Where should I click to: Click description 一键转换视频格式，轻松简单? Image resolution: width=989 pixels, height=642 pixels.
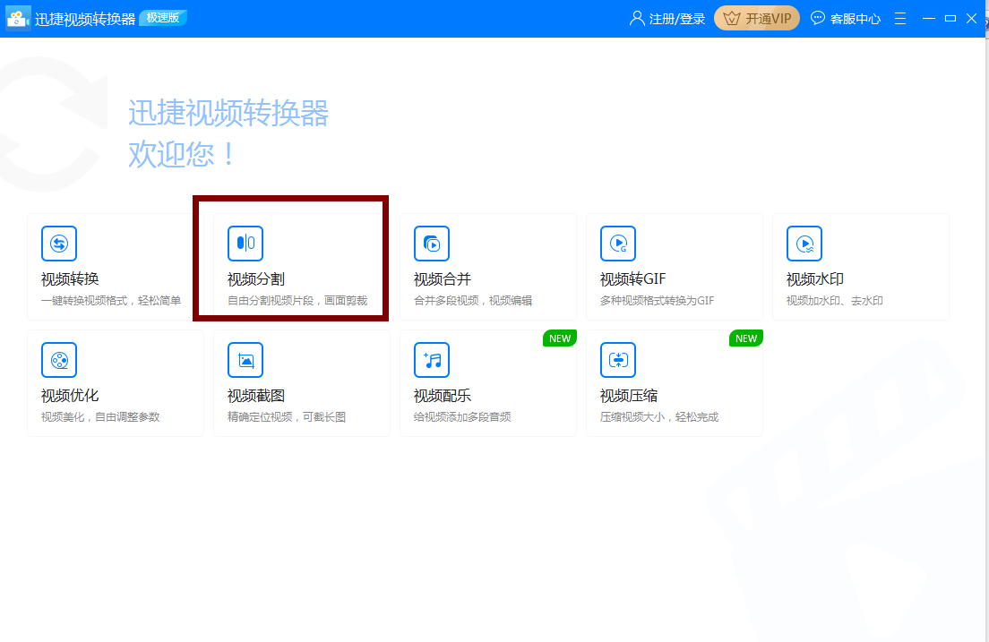[x=111, y=301]
